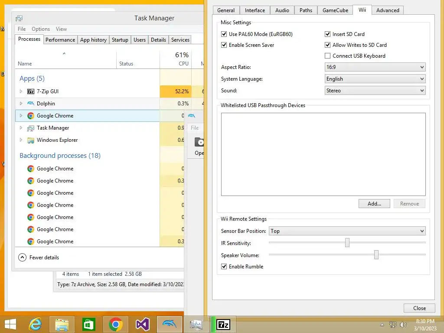Toggle Use PAL60 Mode (EuRGB60) checkbox
Viewport: 444px width, 333px height.
coord(224,34)
